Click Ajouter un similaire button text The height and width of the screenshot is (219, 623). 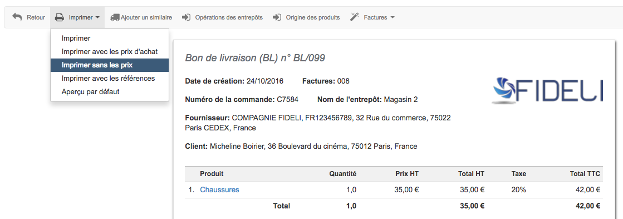[146, 17]
